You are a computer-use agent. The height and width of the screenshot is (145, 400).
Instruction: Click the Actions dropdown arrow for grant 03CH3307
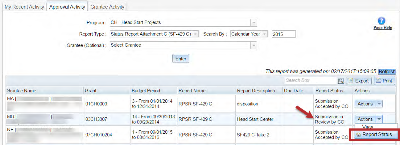click(379, 119)
